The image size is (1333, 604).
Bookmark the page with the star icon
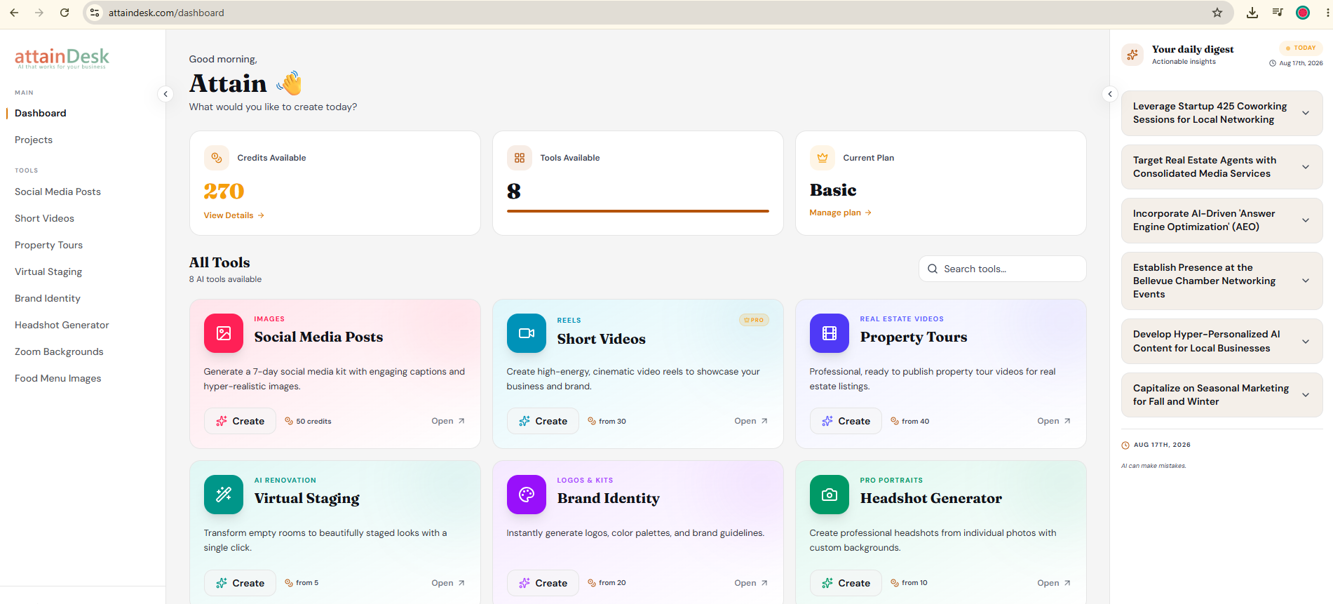(x=1217, y=13)
